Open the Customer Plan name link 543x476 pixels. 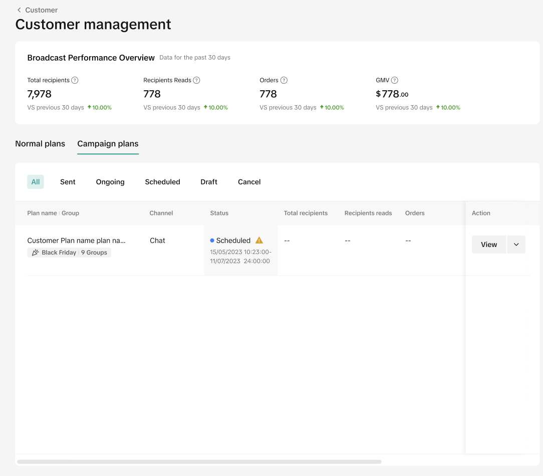[x=76, y=241]
